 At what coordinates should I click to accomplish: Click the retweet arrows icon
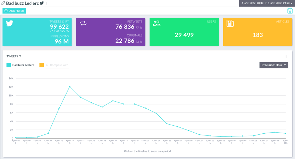click(83, 23)
